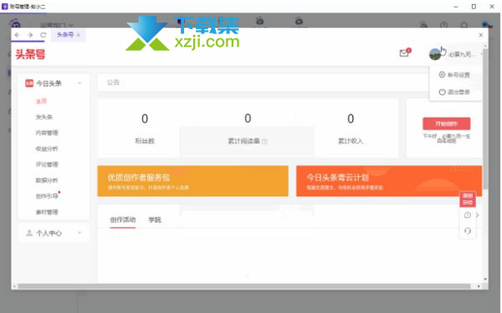The image size is (502, 313).
Task: Click the avatar in background window toolbar
Action: click(x=487, y=24)
